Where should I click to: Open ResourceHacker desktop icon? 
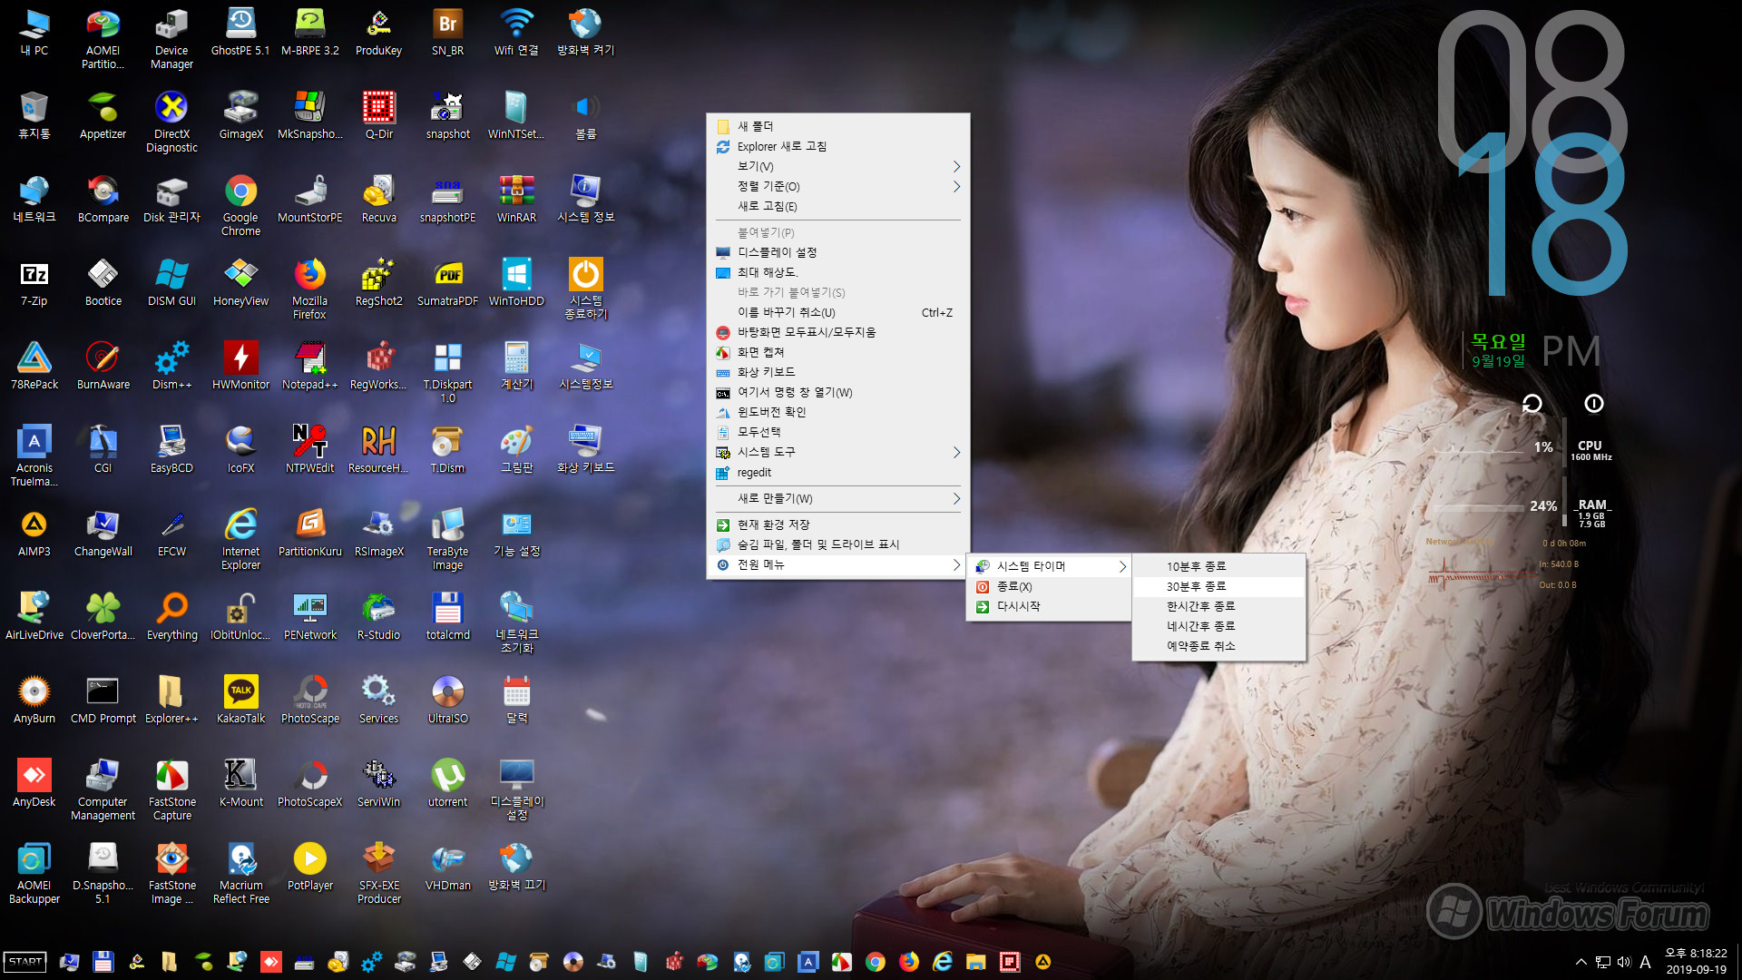point(378,449)
